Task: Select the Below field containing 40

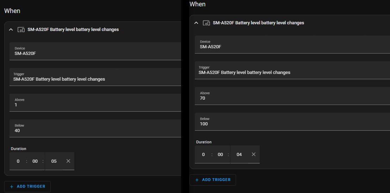Action: [x=95, y=128]
